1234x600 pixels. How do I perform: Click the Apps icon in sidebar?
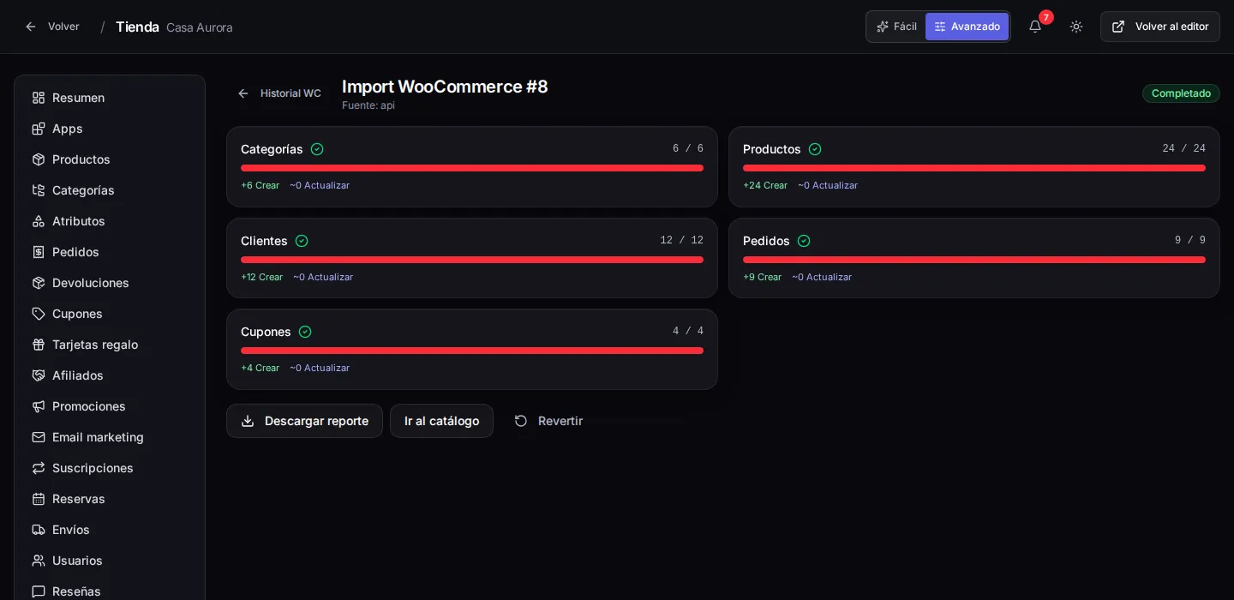(39, 129)
